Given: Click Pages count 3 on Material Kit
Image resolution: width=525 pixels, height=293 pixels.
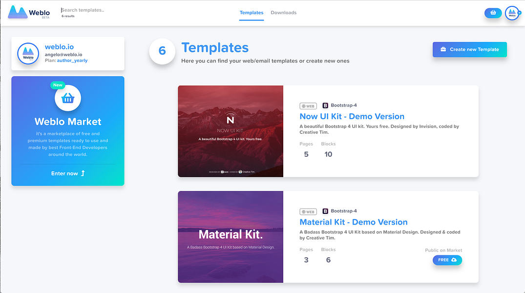Looking at the screenshot, I should coord(306,260).
